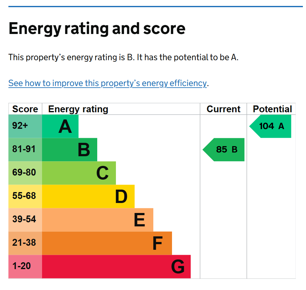
Task: Click the 81-91 score range cell
Action: (25, 150)
